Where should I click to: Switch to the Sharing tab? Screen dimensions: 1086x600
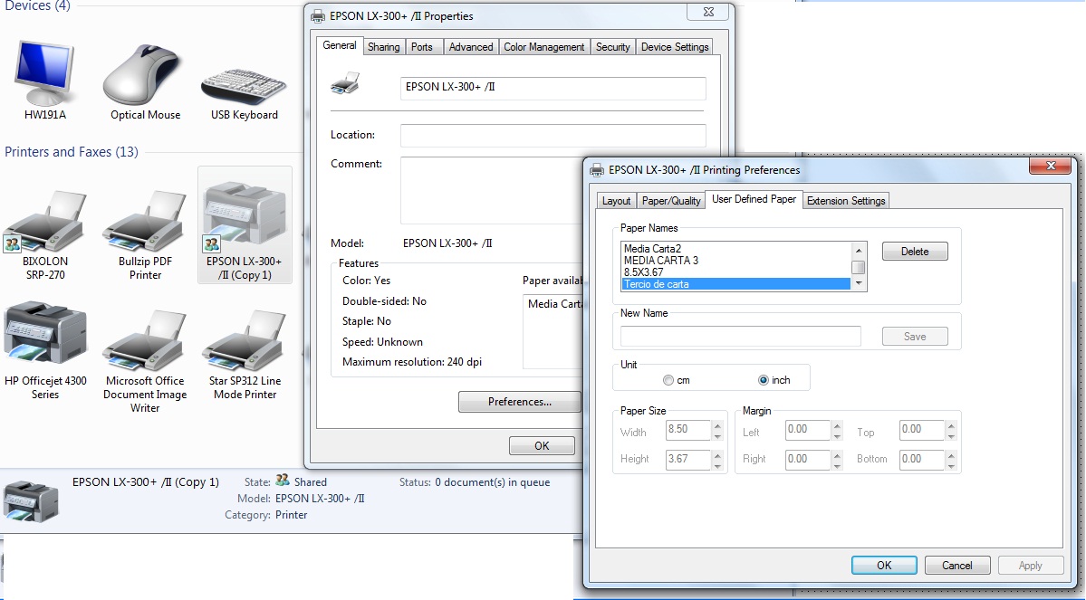pyautogui.click(x=383, y=46)
